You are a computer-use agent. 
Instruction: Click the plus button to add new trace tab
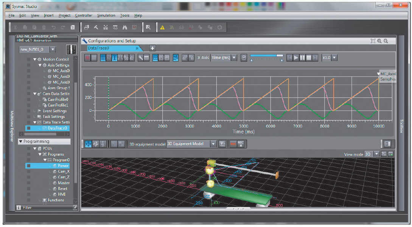152,48
